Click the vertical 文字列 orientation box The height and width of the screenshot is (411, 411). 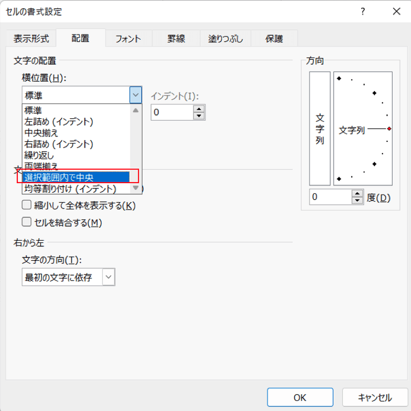(320, 128)
